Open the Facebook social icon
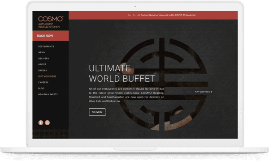This screenshot has width=269, height=161. coord(41,123)
